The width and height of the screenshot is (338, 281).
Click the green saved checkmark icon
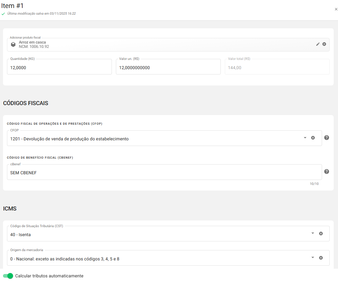coord(3,14)
